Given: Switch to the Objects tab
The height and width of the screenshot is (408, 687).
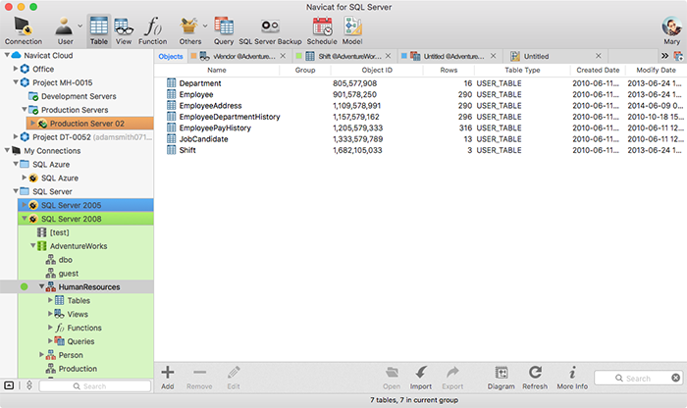Looking at the screenshot, I should click(x=171, y=56).
